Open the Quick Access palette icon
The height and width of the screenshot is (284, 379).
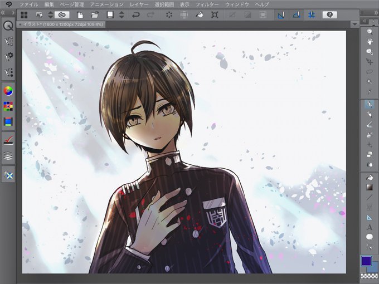point(8,26)
